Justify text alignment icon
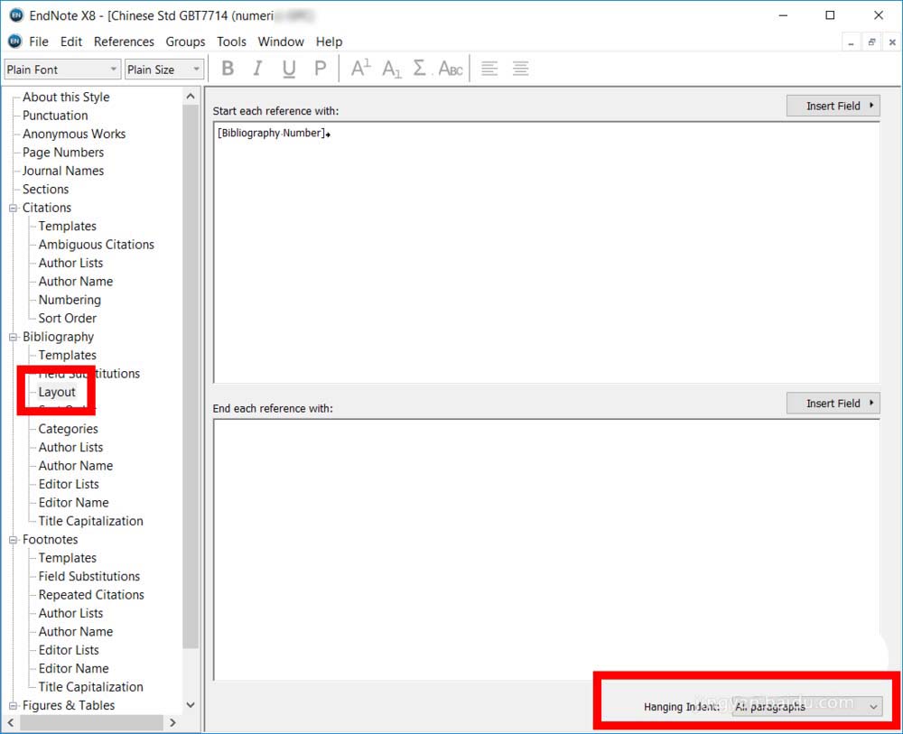The image size is (903, 734). [521, 69]
